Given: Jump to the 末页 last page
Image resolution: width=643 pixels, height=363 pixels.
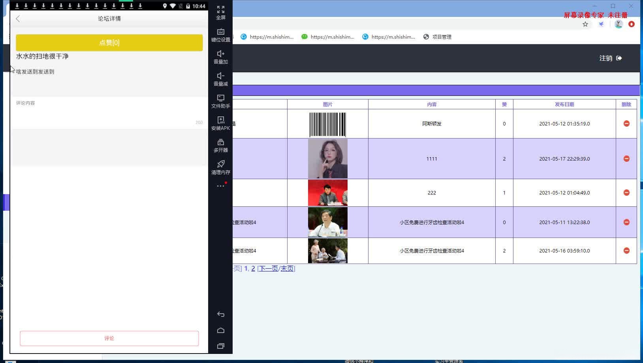Looking at the screenshot, I should 287,268.
